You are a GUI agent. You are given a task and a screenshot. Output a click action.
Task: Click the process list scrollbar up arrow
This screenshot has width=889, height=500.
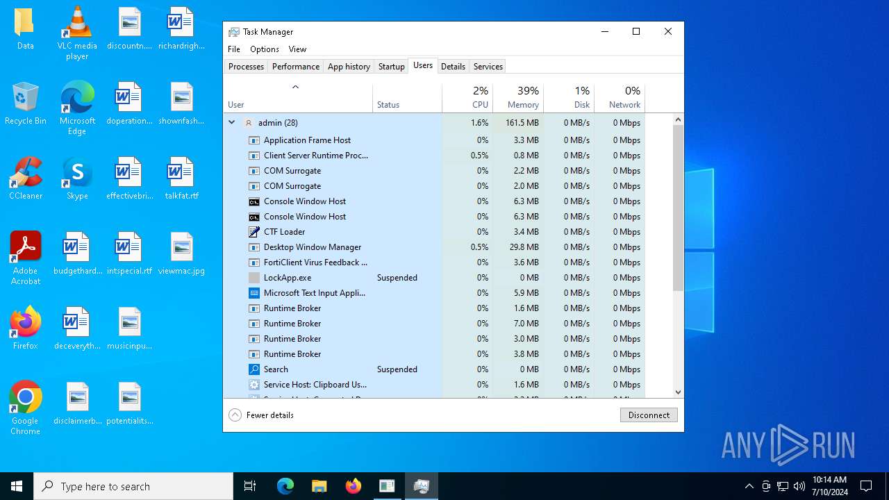coord(679,119)
